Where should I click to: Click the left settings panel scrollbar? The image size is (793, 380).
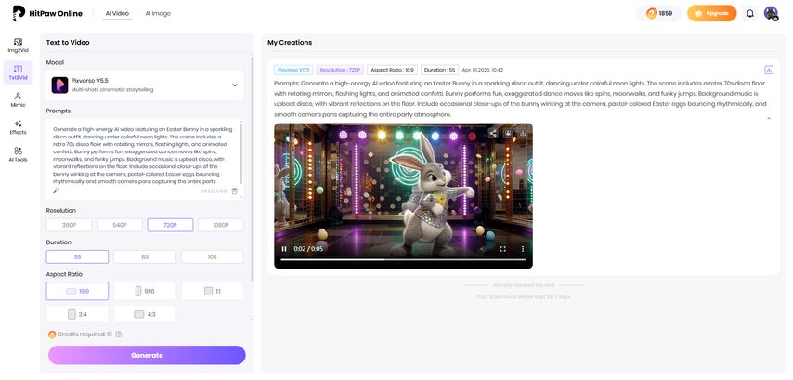pyautogui.click(x=252, y=169)
